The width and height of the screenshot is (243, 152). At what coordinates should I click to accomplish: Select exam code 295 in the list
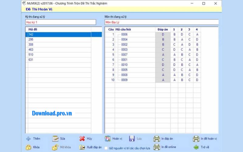(x=31, y=40)
